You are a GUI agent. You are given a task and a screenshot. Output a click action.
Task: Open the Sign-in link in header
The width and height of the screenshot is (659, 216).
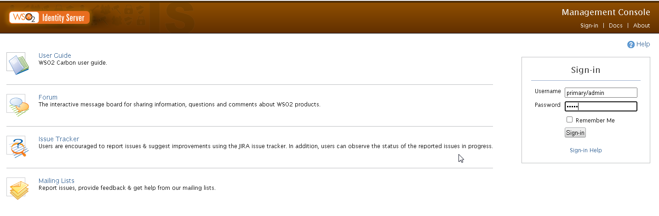coord(589,26)
